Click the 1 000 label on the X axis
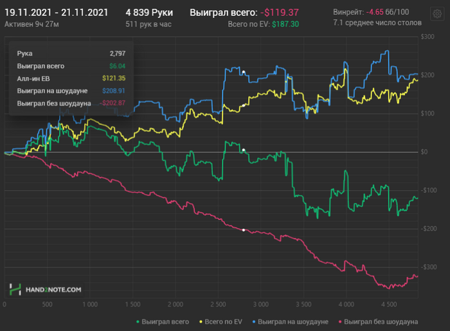Image resolution: width=450 pixels, height=331 pixels. tap(90, 304)
